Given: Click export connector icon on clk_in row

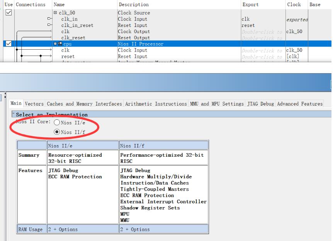Looking at the screenshot, I should coord(49,18).
